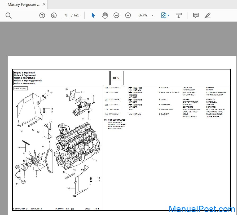Expand the fit page options arrow
This screenshot has height=215, width=237.
pyautogui.click(x=169, y=15)
